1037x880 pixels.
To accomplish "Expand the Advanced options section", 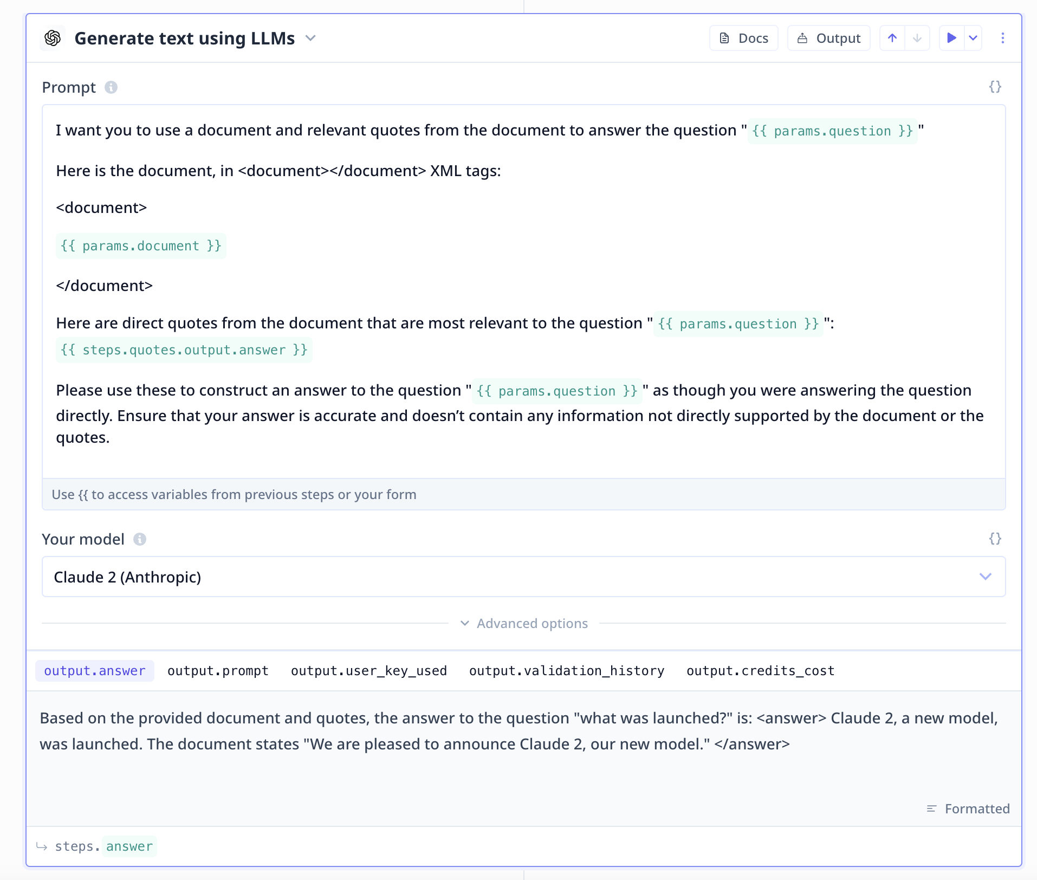I will pyautogui.click(x=524, y=624).
